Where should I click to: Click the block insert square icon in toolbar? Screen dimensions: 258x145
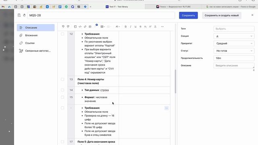pos(75,27)
